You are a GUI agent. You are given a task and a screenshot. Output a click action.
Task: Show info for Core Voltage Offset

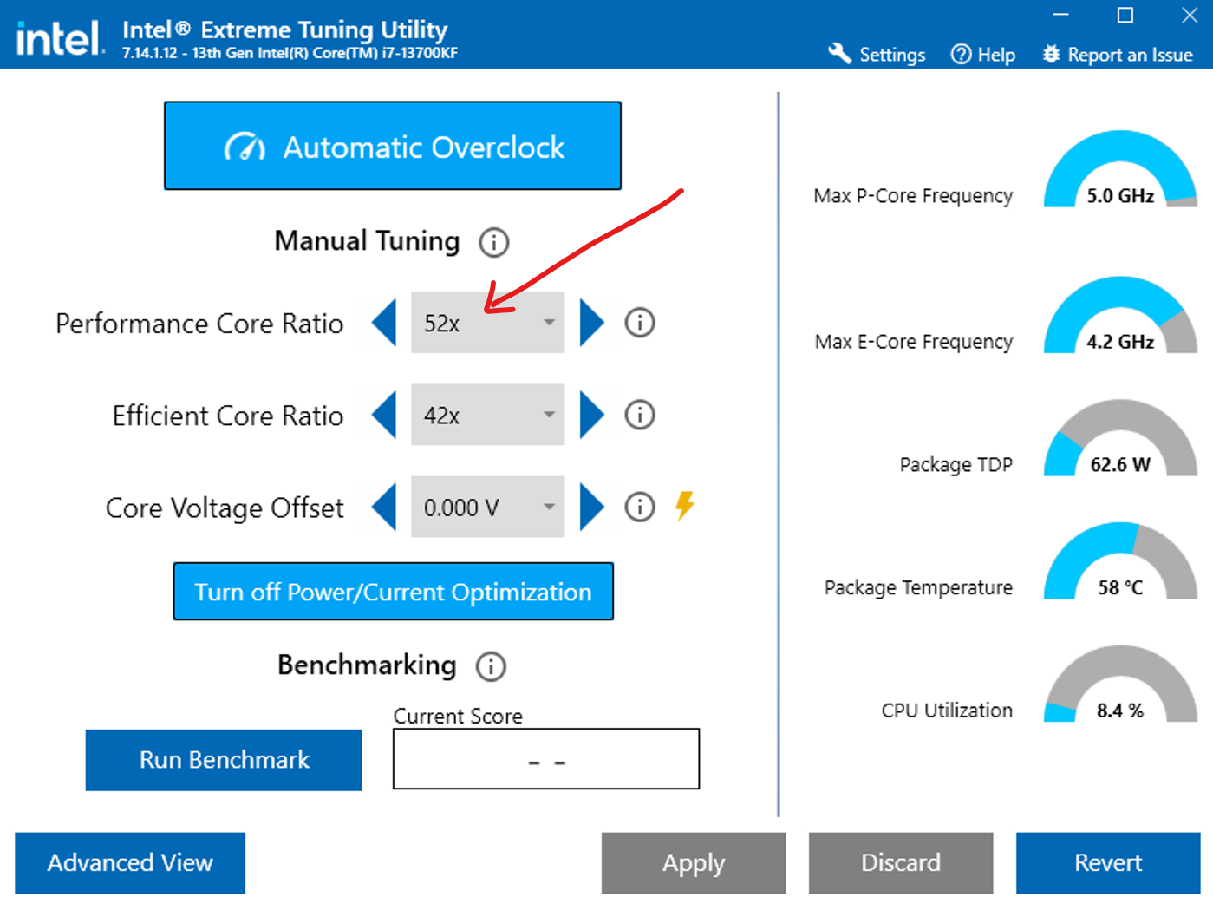pos(640,507)
